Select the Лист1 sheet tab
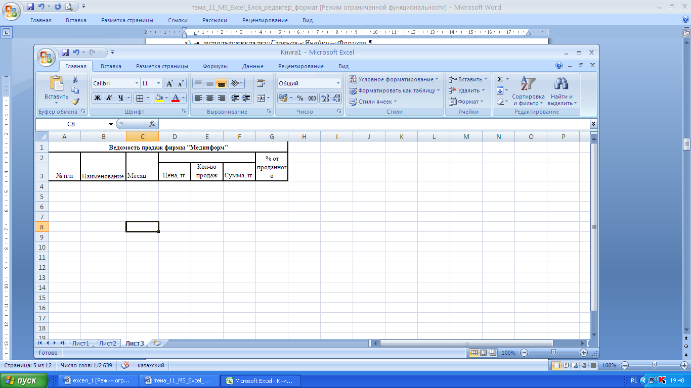Screen dimensions: 691x388 pos(80,343)
